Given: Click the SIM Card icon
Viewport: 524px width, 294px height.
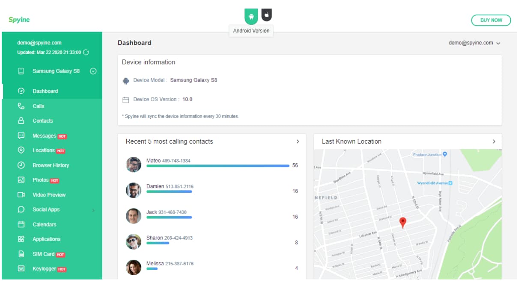Looking at the screenshot, I should (21, 254).
